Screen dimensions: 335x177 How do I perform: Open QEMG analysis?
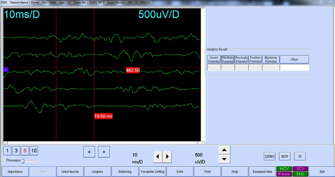pos(270,156)
